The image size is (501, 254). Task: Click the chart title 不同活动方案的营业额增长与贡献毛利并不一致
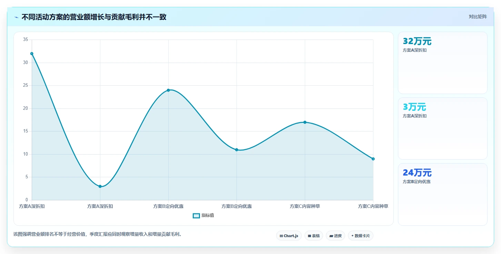(94, 17)
